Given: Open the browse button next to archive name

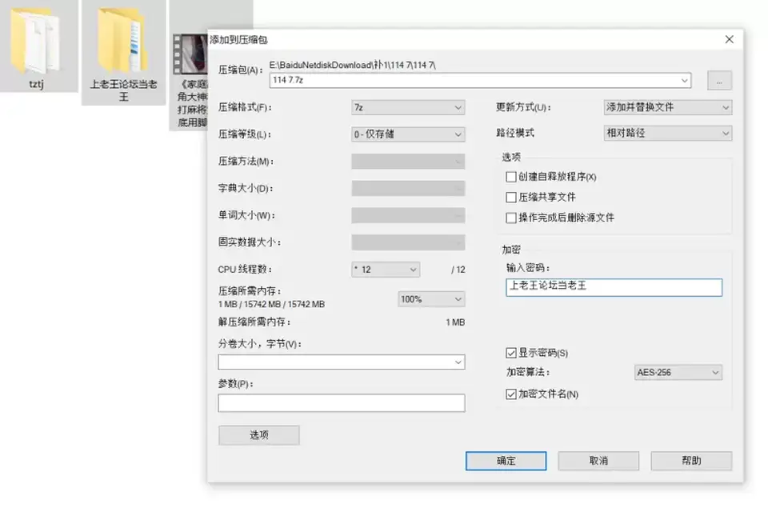Looking at the screenshot, I should pyautogui.click(x=719, y=80).
